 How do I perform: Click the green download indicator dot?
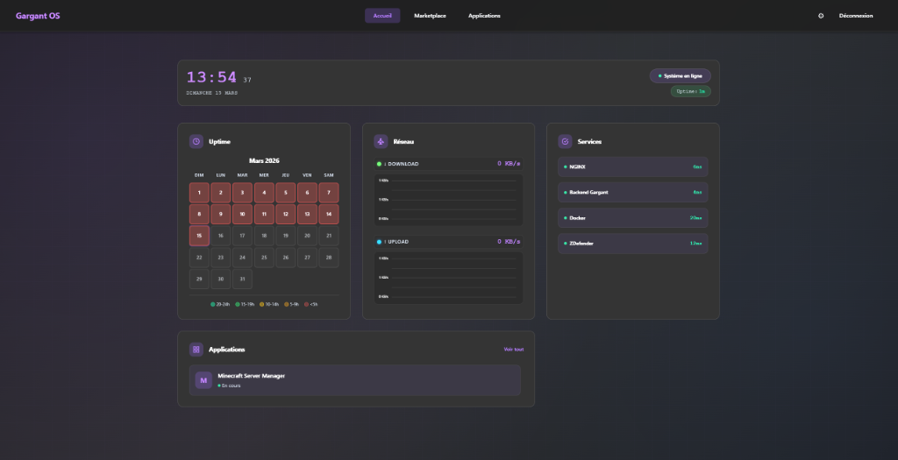(379, 164)
